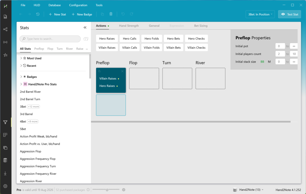Click the stats search input field

50,39
